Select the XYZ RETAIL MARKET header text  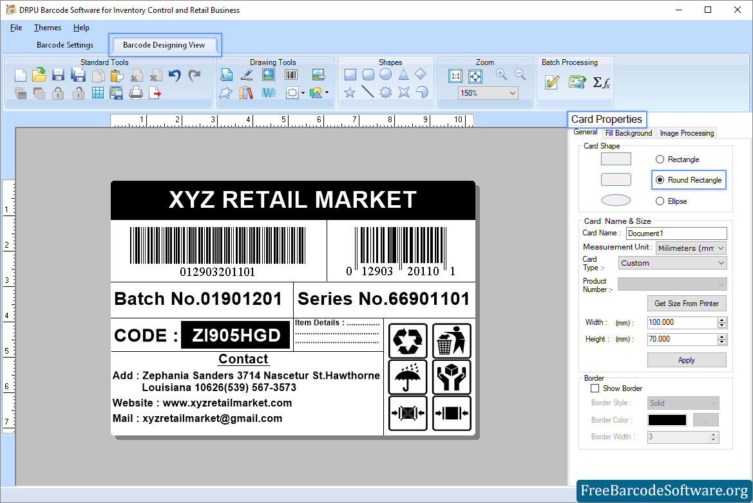coord(293,199)
